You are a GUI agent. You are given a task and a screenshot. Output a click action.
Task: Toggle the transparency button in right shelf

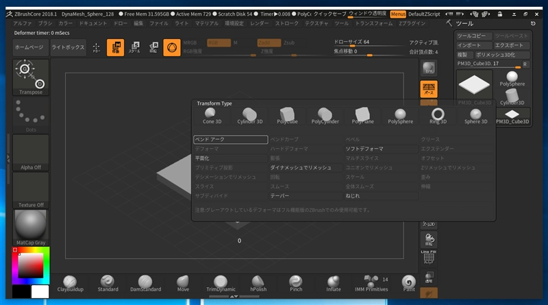tap(429, 277)
